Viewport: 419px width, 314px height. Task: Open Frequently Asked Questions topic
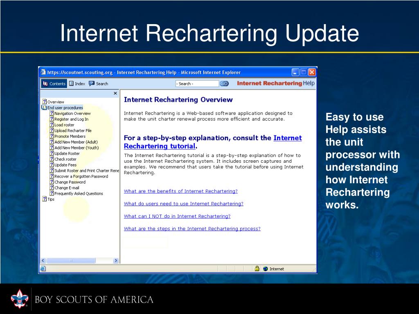(x=79, y=193)
